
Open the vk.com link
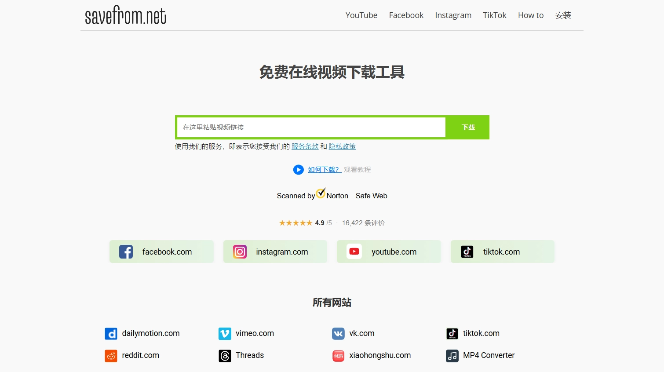coord(362,333)
